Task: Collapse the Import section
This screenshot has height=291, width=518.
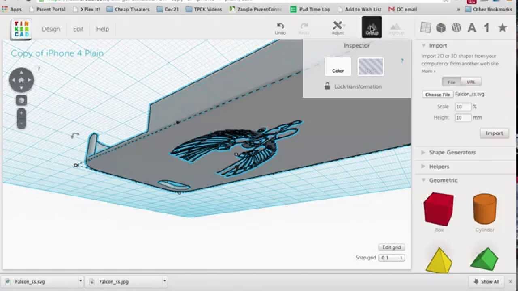Action: pyautogui.click(x=424, y=46)
